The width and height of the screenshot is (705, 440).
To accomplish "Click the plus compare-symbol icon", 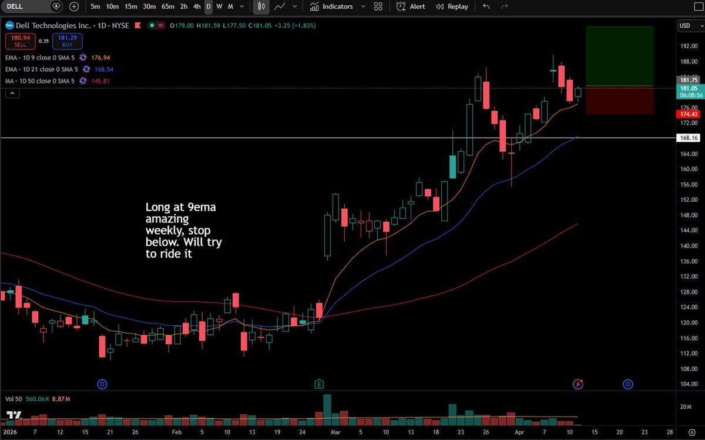I will [73, 6].
